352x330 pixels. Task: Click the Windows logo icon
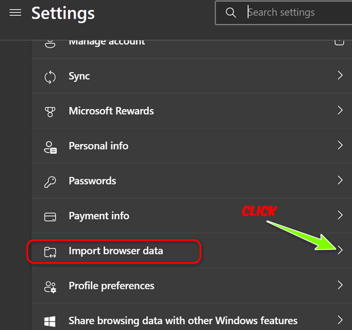pos(50,321)
